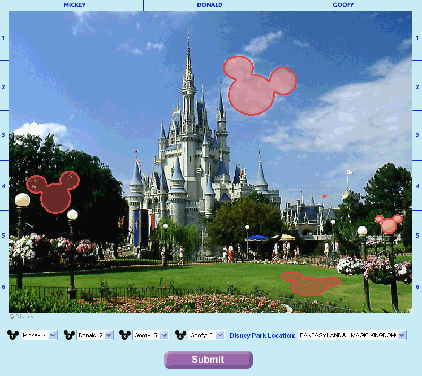Open the Mickey: 4 dropdown

pos(39,335)
